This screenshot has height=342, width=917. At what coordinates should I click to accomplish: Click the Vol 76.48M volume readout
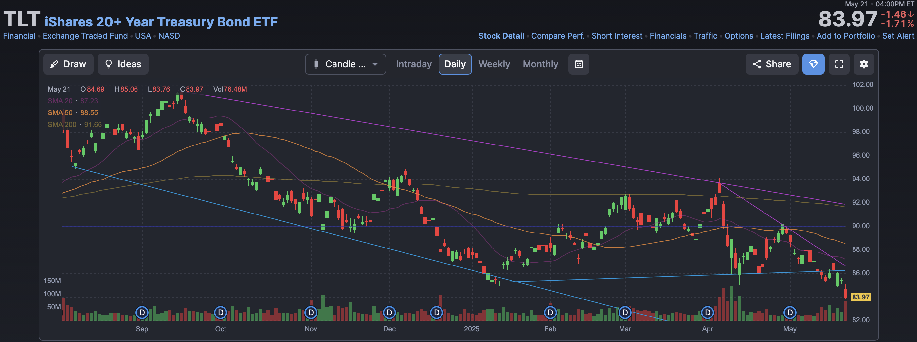(x=230, y=89)
